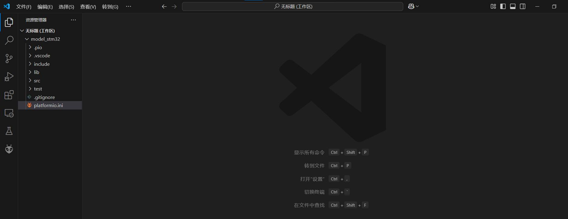The height and width of the screenshot is (219, 568).
Task: Toggle the primary side bar
Action: tap(503, 6)
